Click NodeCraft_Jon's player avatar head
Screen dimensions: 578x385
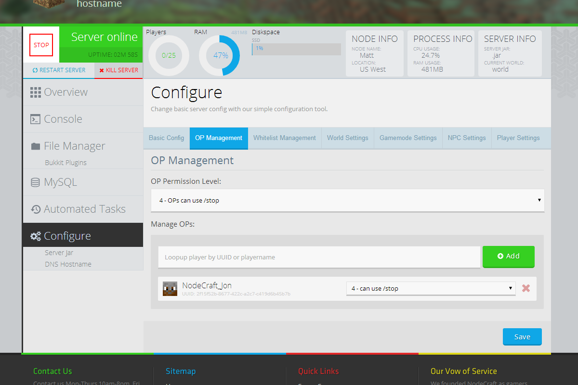pos(170,288)
